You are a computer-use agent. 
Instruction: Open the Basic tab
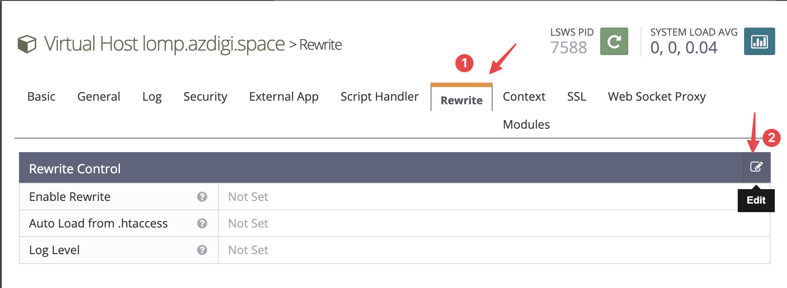coord(41,97)
